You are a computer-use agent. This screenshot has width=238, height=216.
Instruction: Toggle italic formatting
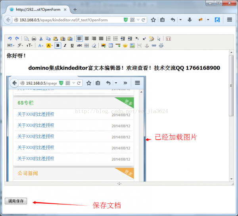pyautogui.click(x=65, y=45)
